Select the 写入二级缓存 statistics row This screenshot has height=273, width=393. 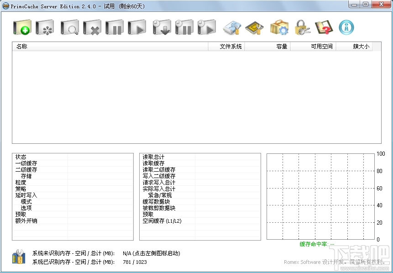tap(200, 176)
